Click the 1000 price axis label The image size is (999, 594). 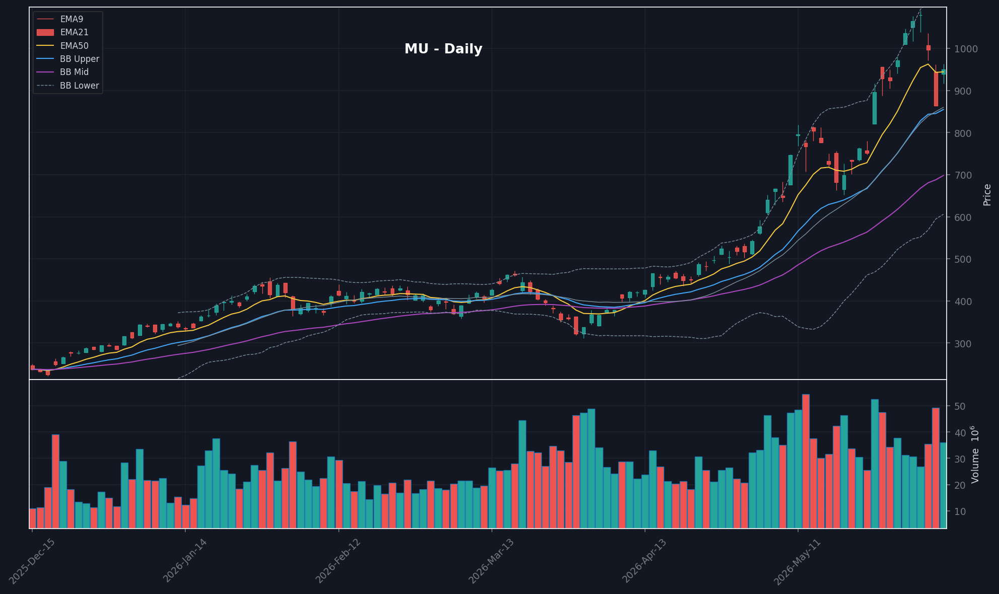point(966,49)
